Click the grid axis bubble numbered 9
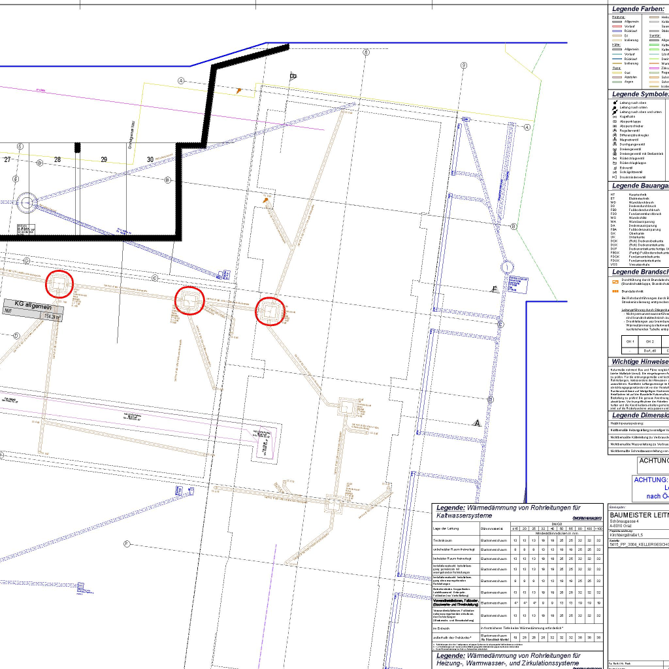This screenshot has height=669, width=669. (x=464, y=65)
